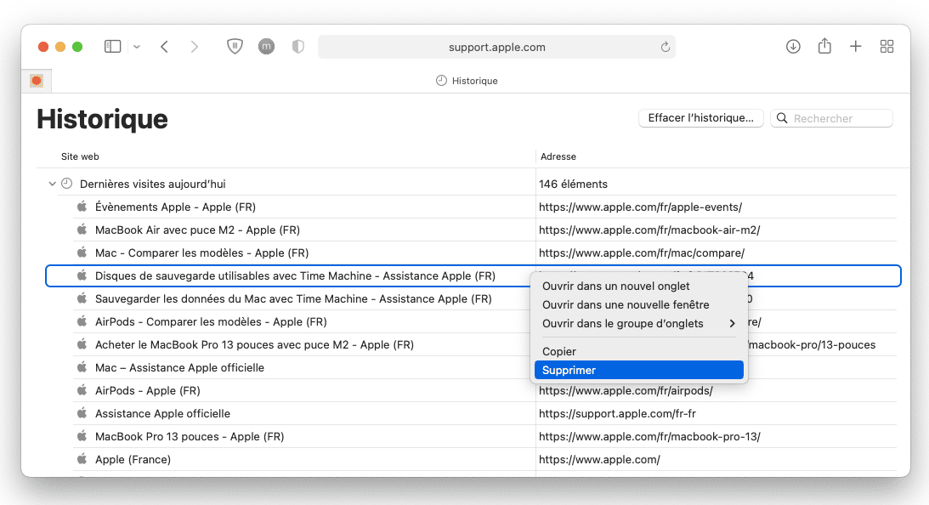
Task: Select the AirPods - Comparer les modèles row
Action: (473, 322)
